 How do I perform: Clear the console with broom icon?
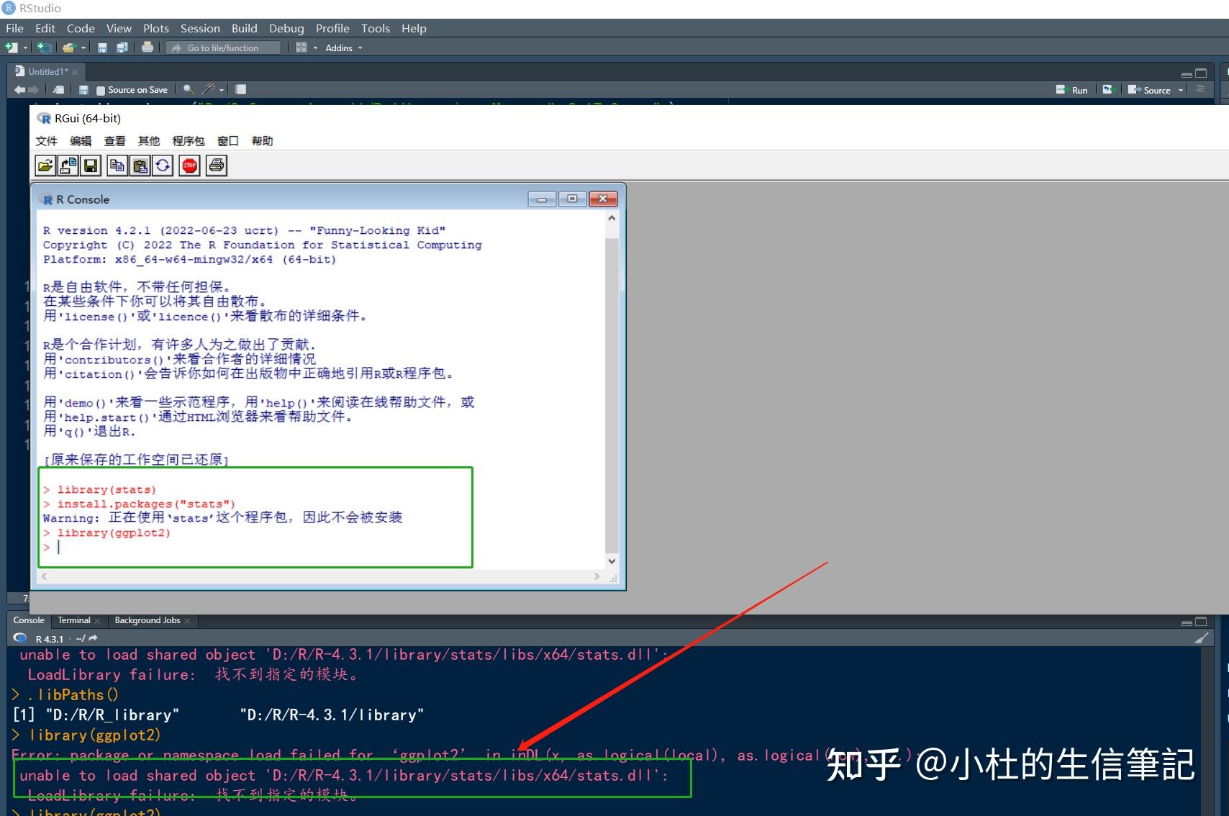1201,638
